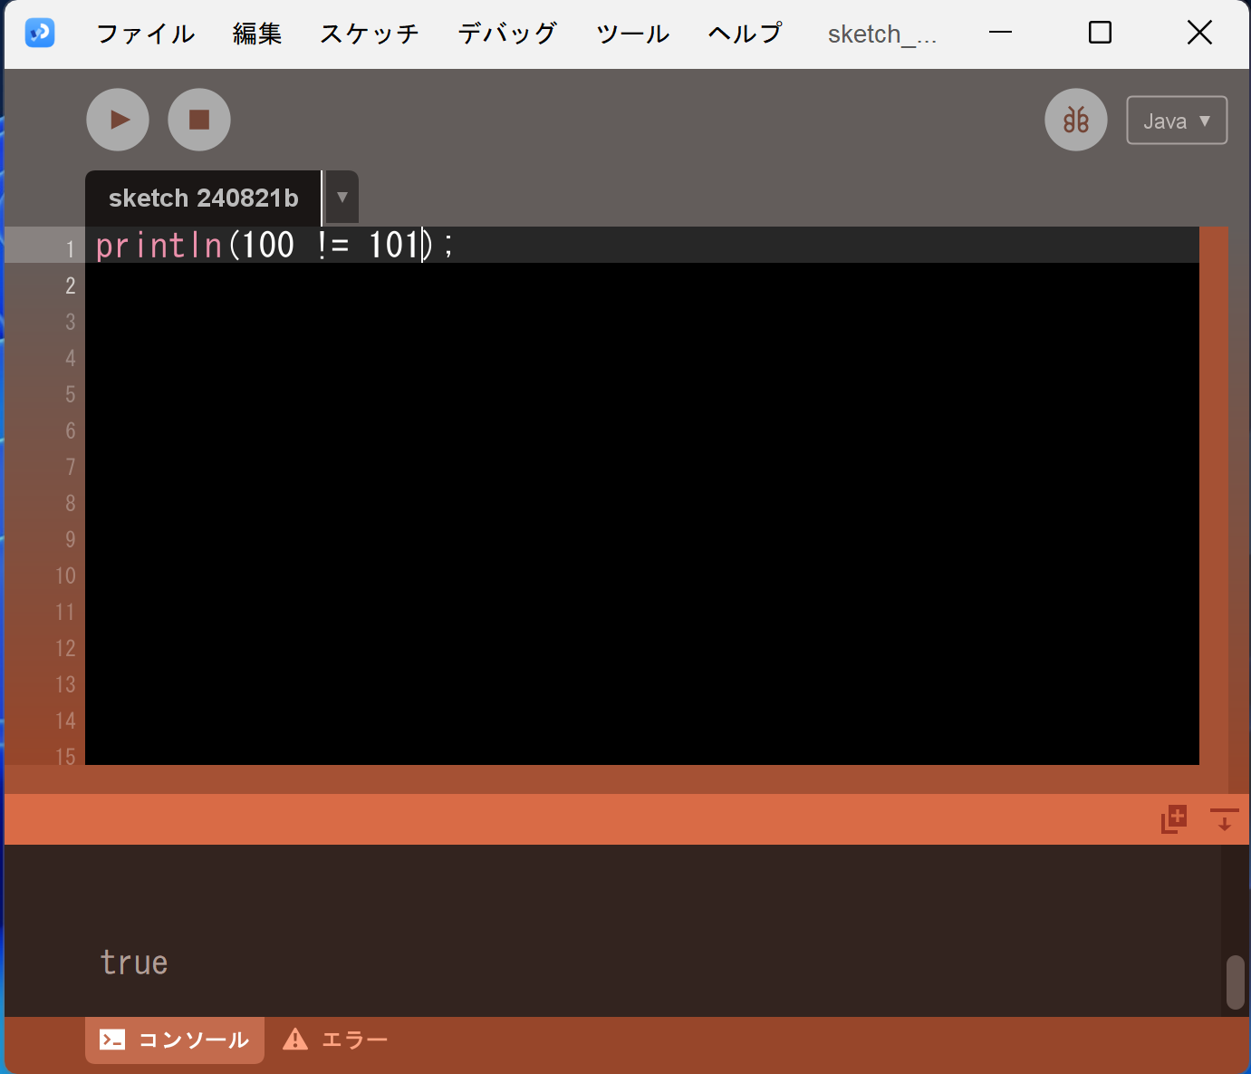
Task: Click the console vertical scrollbar thumb
Action: pos(1236,982)
